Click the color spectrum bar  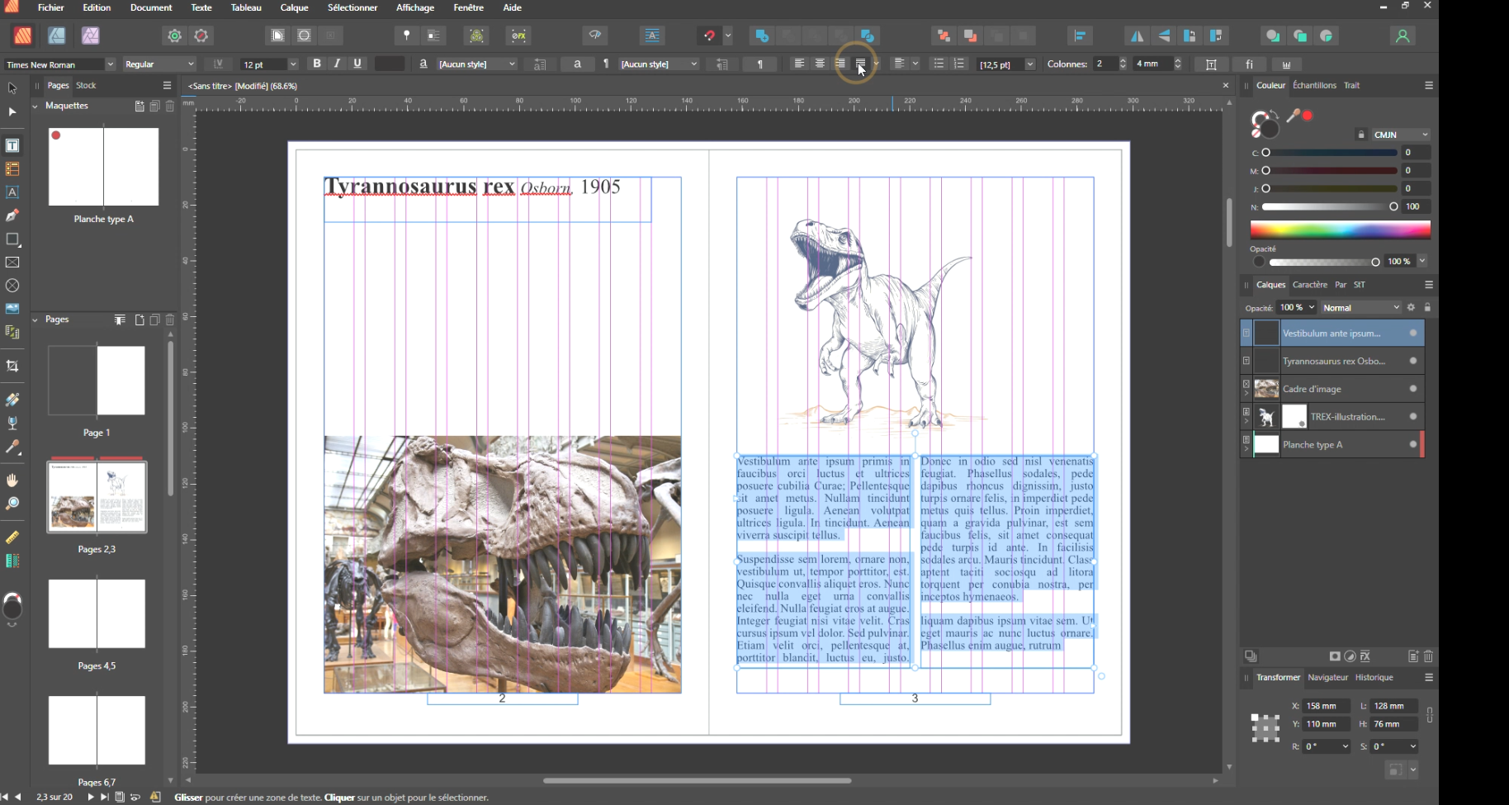[1340, 230]
